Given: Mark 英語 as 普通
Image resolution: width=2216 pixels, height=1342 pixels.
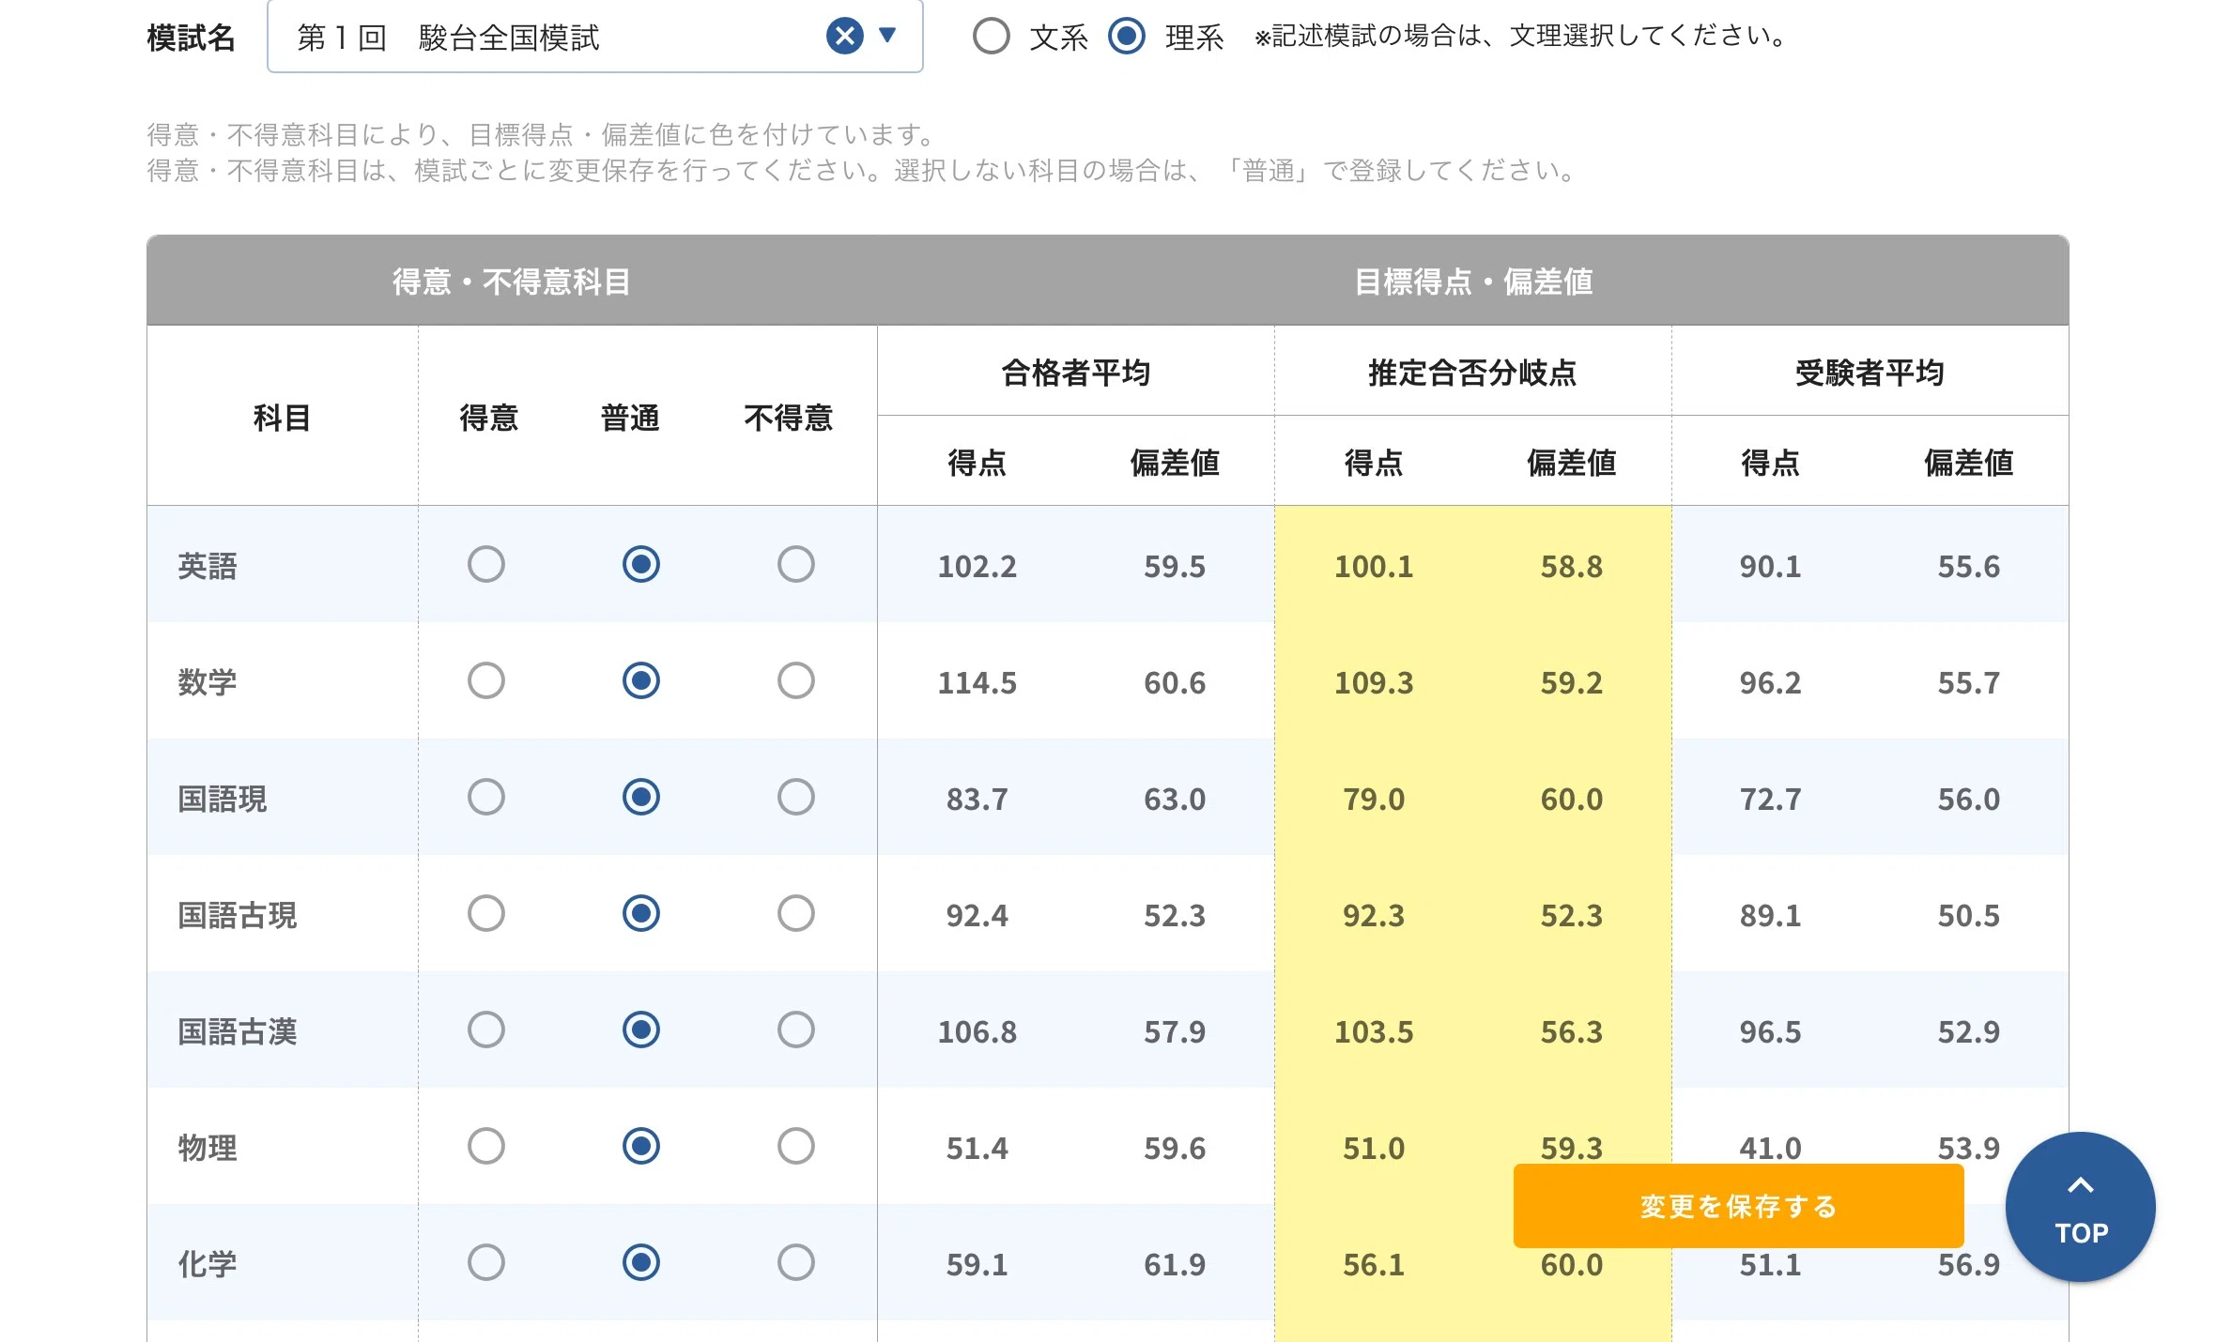Looking at the screenshot, I should click(x=641, y=564).
